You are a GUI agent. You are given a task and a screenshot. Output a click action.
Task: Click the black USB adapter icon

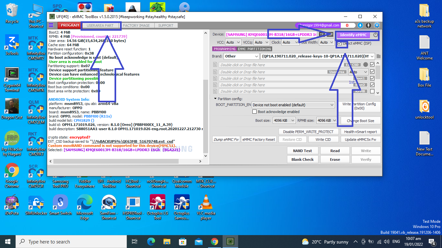(x=368, y=25)
